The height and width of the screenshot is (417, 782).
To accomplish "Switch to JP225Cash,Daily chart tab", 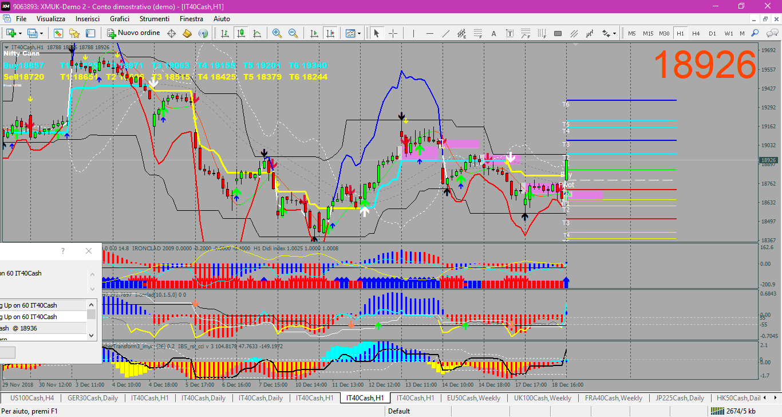I will (680, 398).
